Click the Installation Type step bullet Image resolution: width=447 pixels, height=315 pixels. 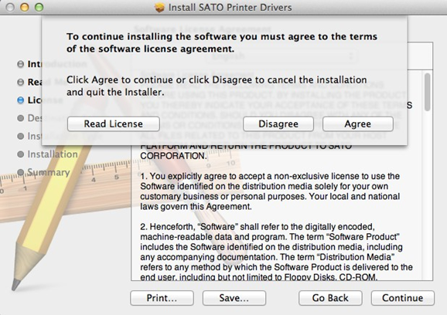coord(21,137)
